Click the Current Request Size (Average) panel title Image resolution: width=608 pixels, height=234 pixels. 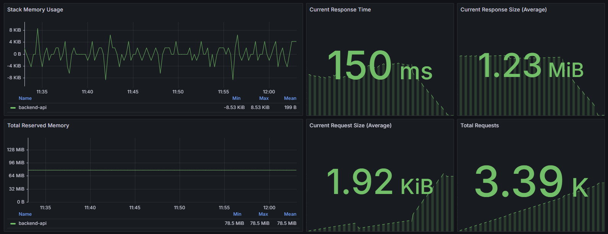coord(350,125)
